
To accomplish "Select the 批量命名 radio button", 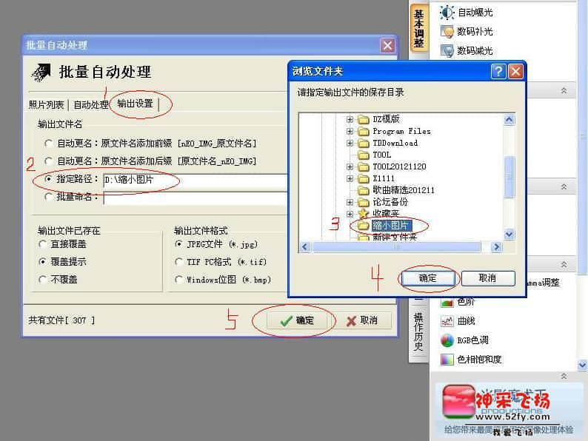I will click(48, 197).
